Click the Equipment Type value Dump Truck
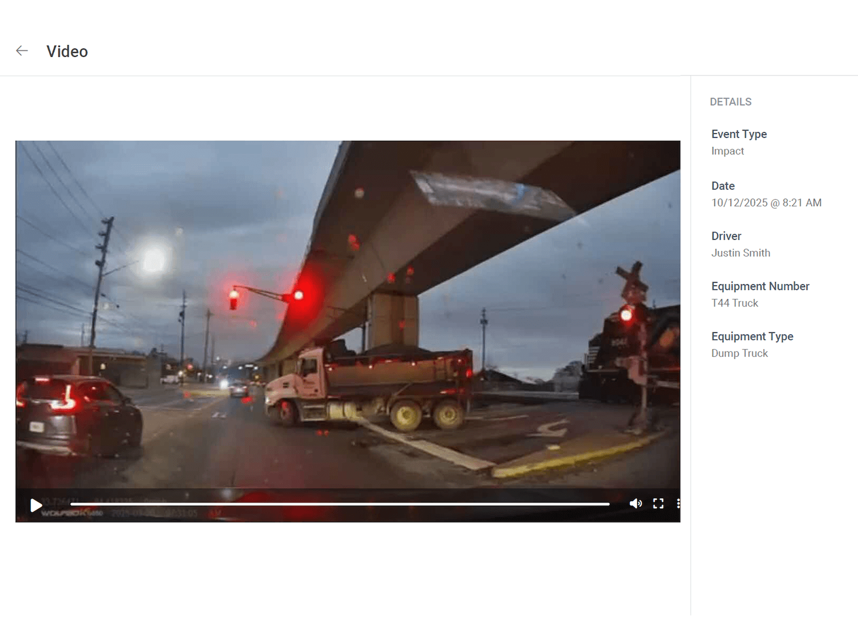Viewport: 858px width, 643px height. pos(739,353)
